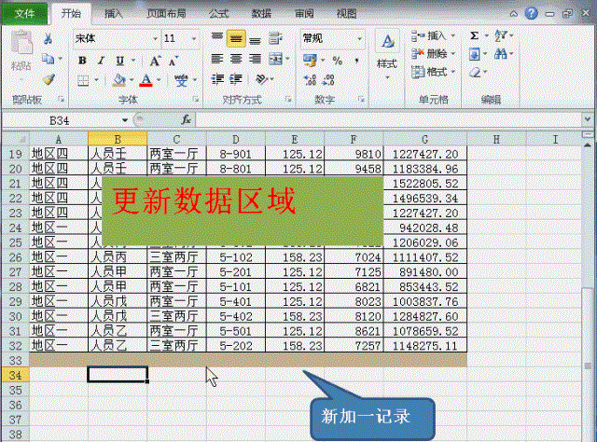The height and width of the screenshot is (442, 597).
Task: Select the middle vertical align icon
Action: (x=235, y=38)
